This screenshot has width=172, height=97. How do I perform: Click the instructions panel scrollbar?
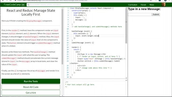coord(62,37)
